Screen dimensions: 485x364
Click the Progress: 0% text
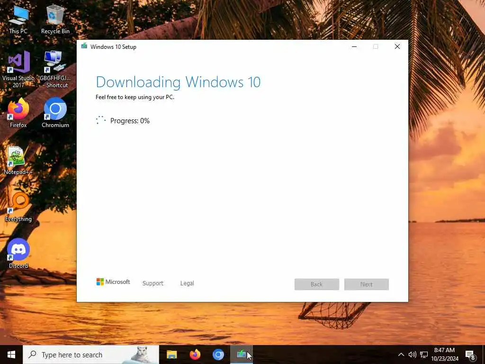tap(130, 121)
